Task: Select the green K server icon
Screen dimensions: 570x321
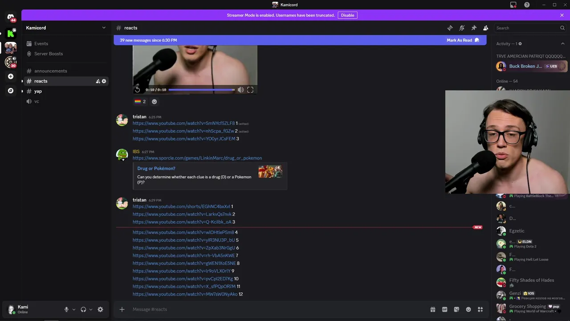Action: 11,33
